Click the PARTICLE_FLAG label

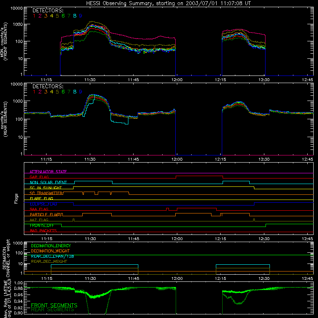click(45, 215)
